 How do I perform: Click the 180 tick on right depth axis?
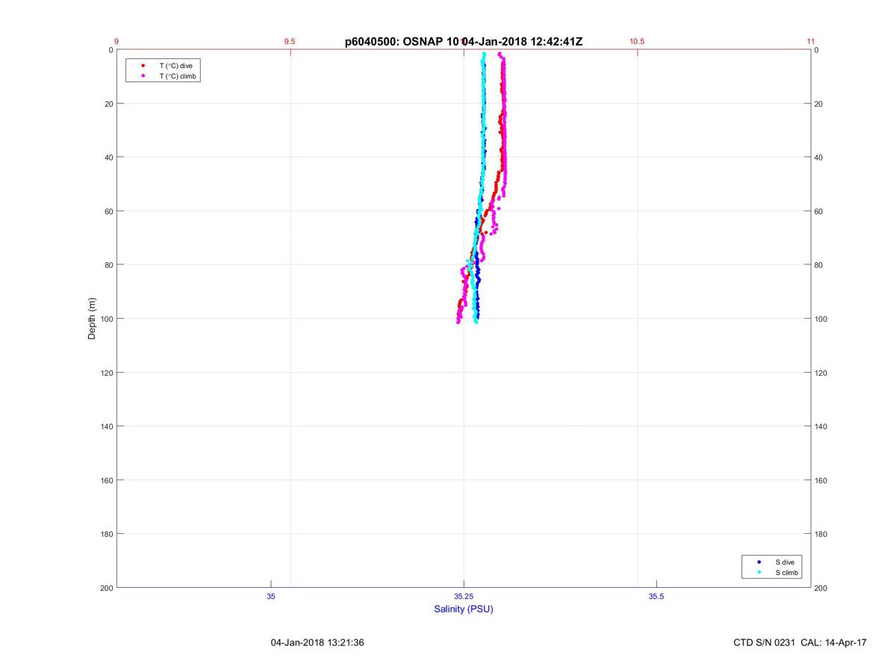[x=821, y=534]
